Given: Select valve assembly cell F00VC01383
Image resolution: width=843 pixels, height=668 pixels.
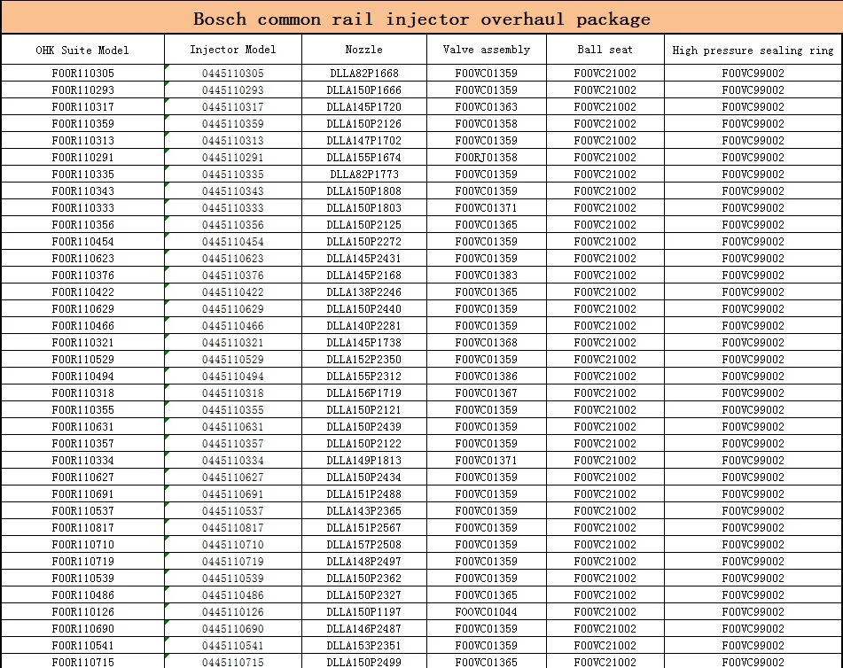Looking at the screenshot, I should 486,276.
